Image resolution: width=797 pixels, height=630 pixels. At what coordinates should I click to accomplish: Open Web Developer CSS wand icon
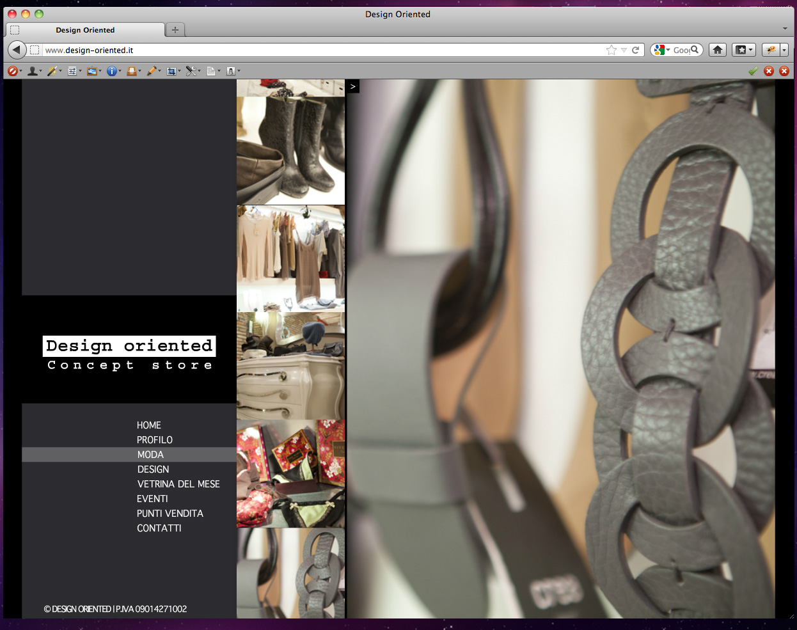[x=52, y=71]
